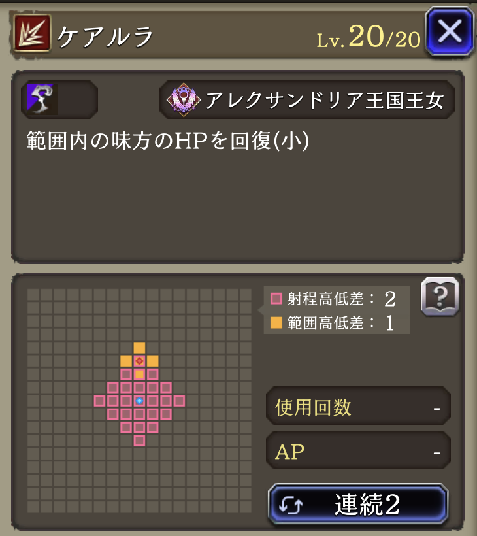Select the red diamond target tile

pyautogui.click(x=139, y=361)
